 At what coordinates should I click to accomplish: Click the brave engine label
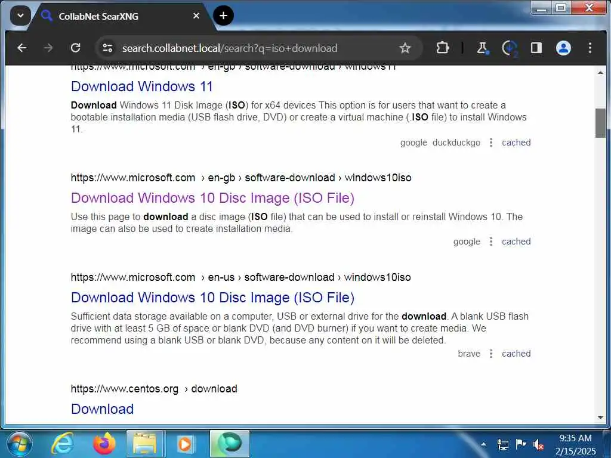click(469, 354)
